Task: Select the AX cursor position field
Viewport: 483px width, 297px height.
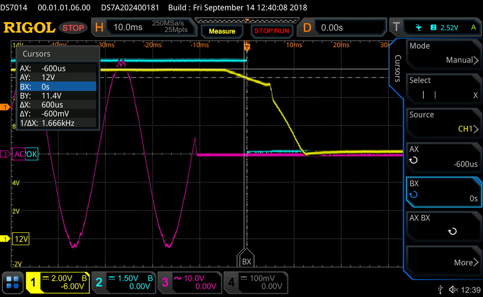Action: tap(443, 157)
